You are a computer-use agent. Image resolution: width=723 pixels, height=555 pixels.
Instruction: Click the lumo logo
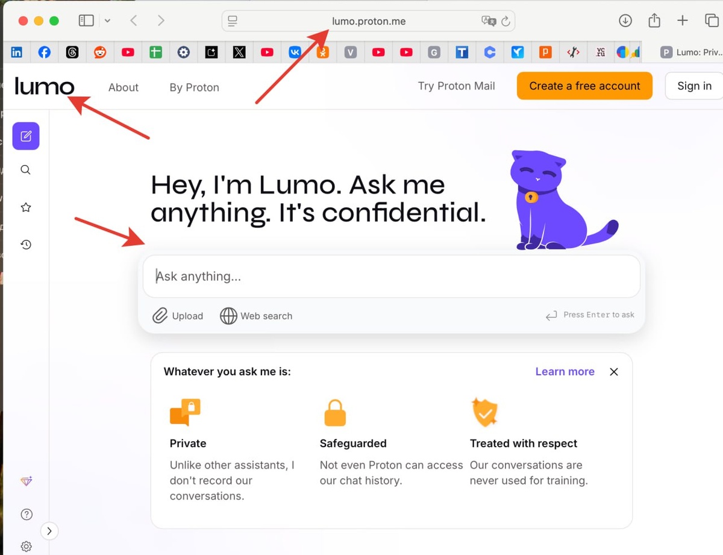45,87
